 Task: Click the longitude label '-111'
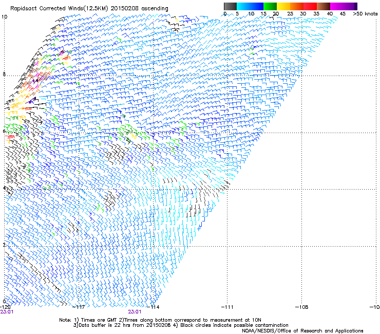click(227, 307)
